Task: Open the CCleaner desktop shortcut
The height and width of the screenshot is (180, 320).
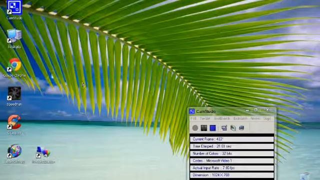Action: point(14,125)
